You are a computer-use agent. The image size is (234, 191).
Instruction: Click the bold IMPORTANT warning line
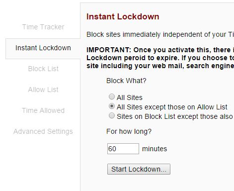coord(160,50)
